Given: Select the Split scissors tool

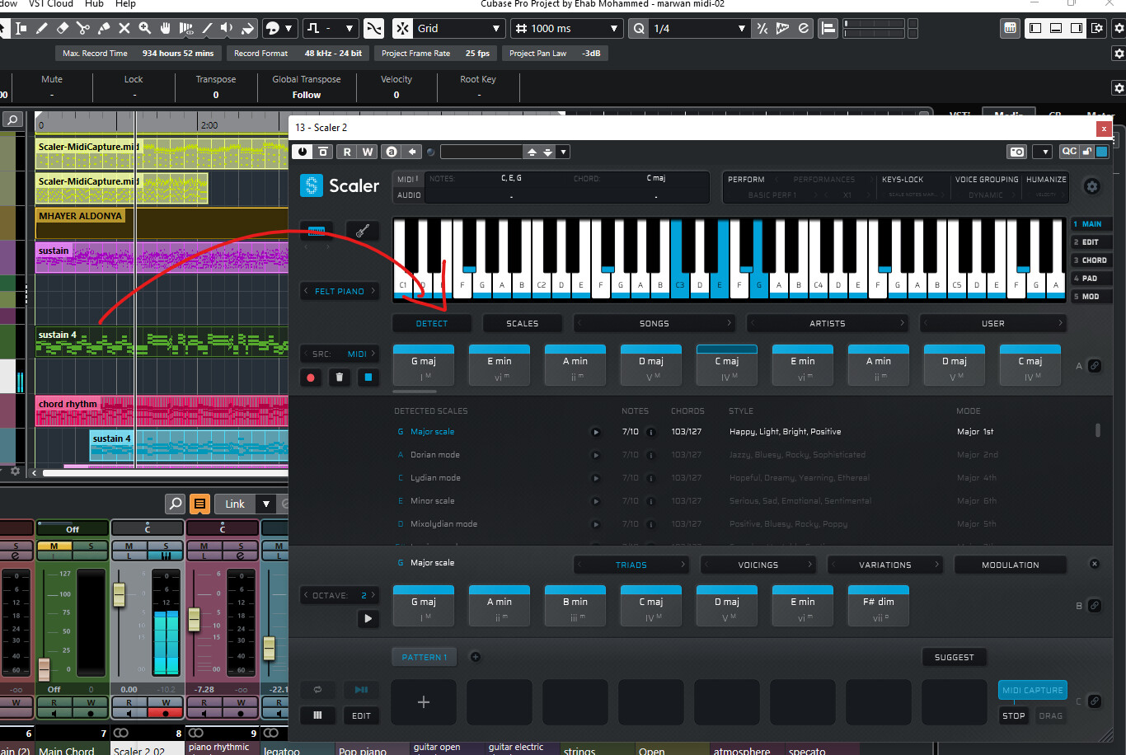Looking at the screenshot, I should pos(83,28).
